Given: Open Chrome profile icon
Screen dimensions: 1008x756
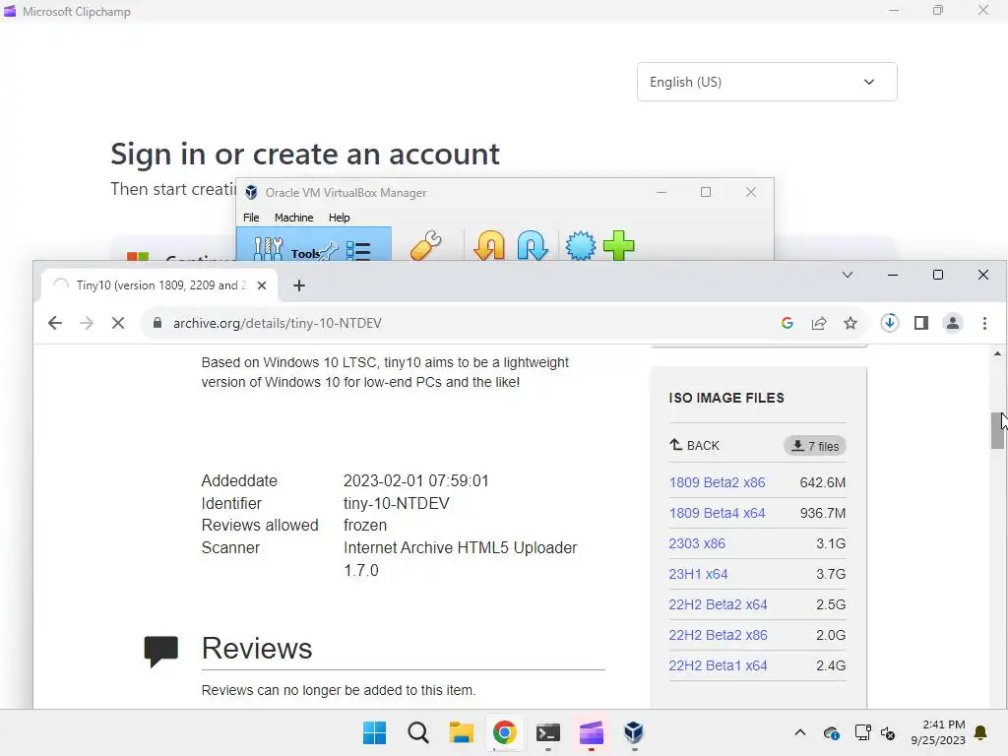Looking at the screenshot, I should (953, 323).
